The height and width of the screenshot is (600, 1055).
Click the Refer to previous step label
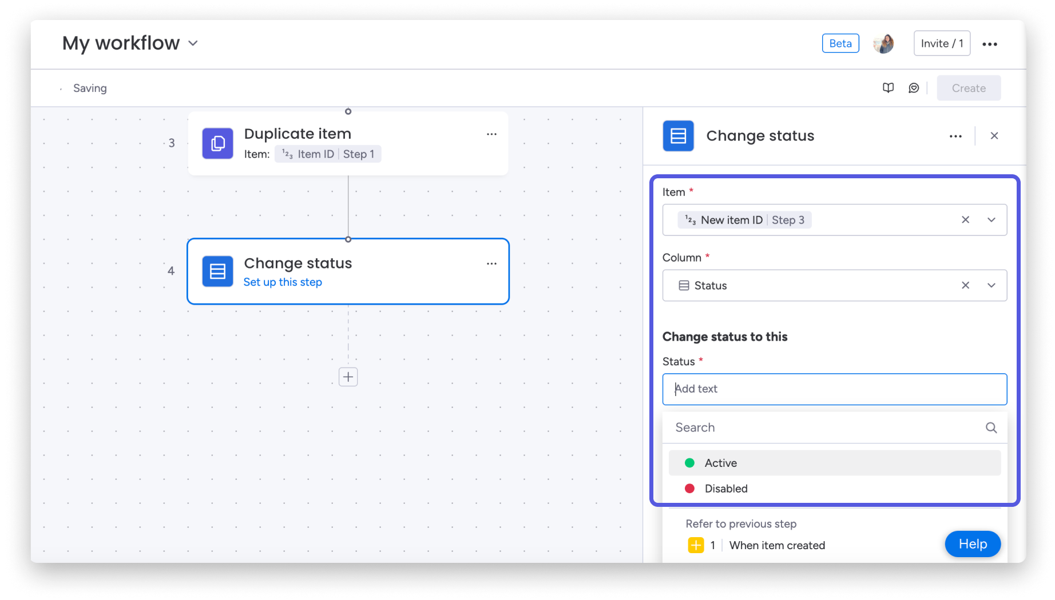click(x=741, y=524)
